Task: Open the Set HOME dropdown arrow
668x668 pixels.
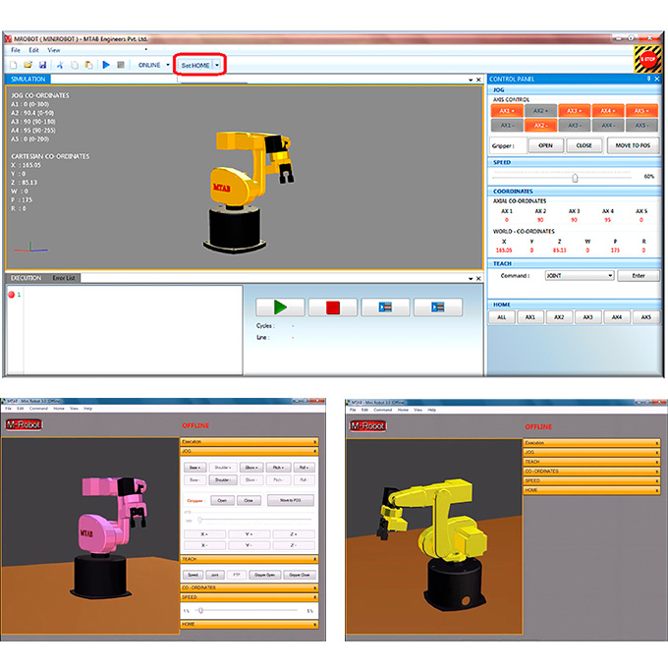Action: pos(217,65)
